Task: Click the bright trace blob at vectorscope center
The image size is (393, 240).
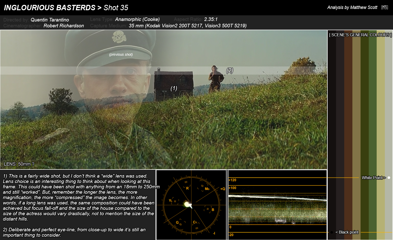Action: pyautogui.click(x=187, y=204)
